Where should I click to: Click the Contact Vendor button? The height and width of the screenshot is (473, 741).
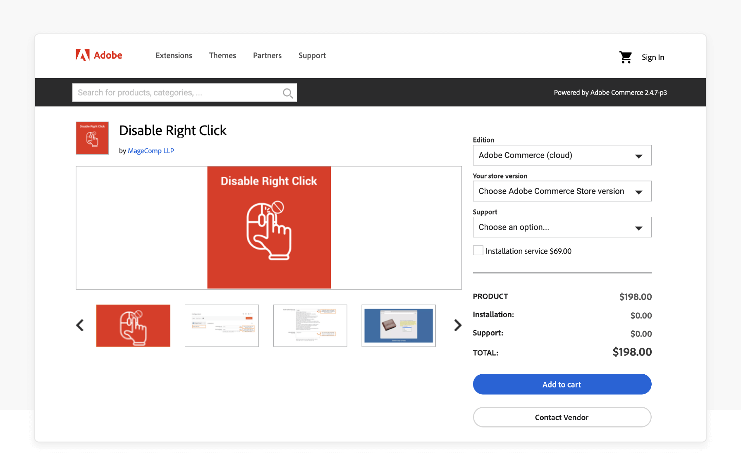click(562, 417)
